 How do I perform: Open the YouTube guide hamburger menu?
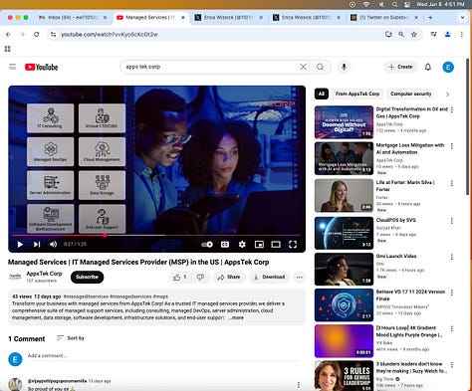13,67
